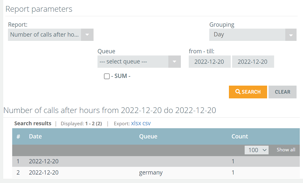Click the count value in row 1
Viewport: 303px width, 183px height.
pos(233,161)
